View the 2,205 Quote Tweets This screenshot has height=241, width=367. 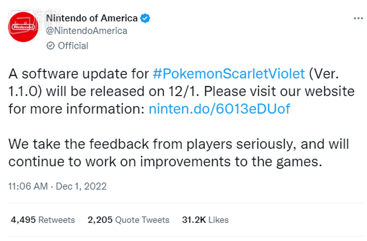[128, 220]
